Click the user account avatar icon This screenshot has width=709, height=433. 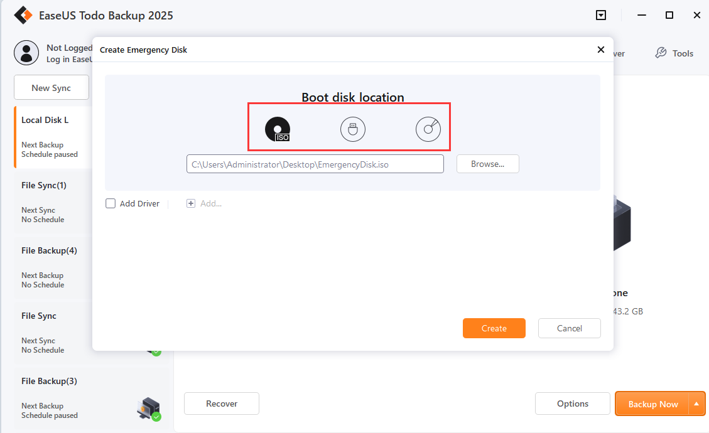coord(26,53)
